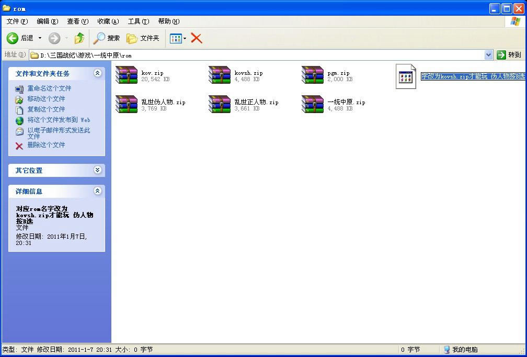
Task: Click the 删除这个文件 link
Action: (46, 145)
